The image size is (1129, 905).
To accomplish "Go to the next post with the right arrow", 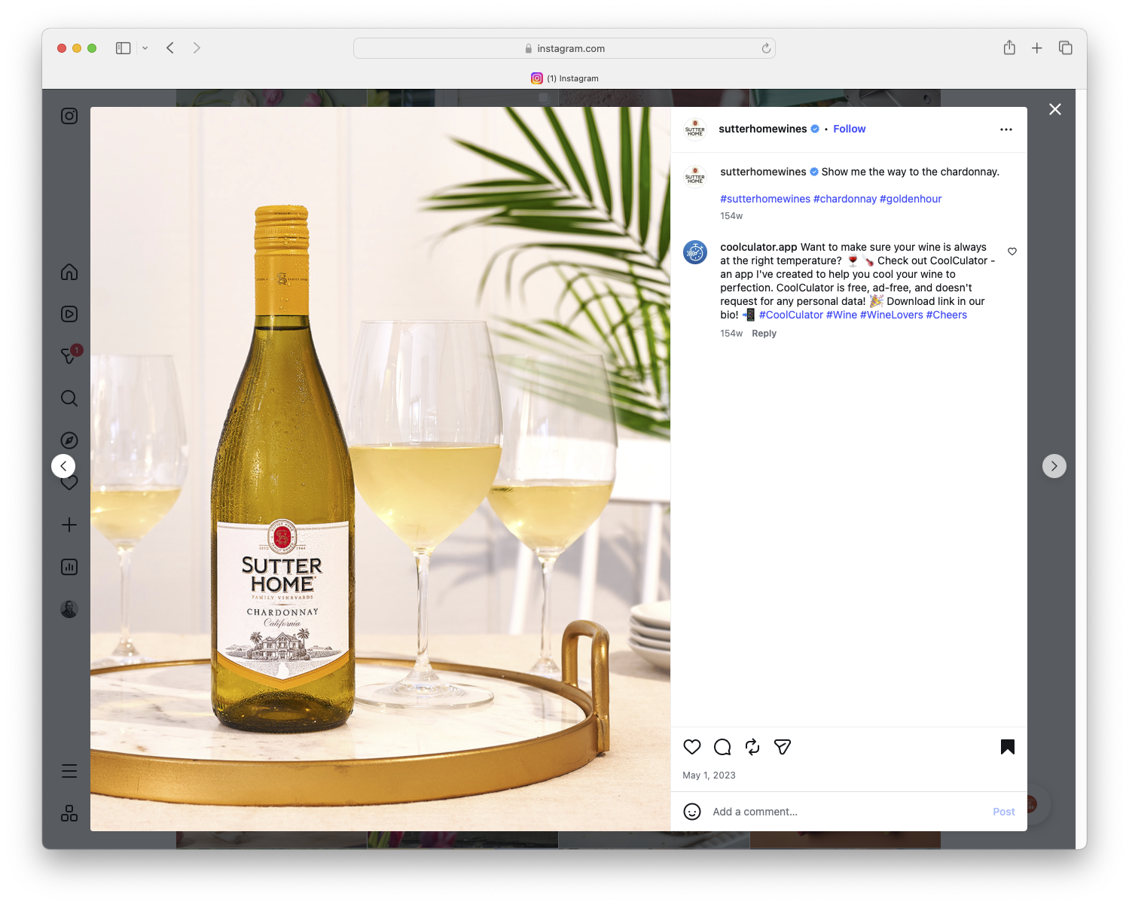I will click(1054, 466).
